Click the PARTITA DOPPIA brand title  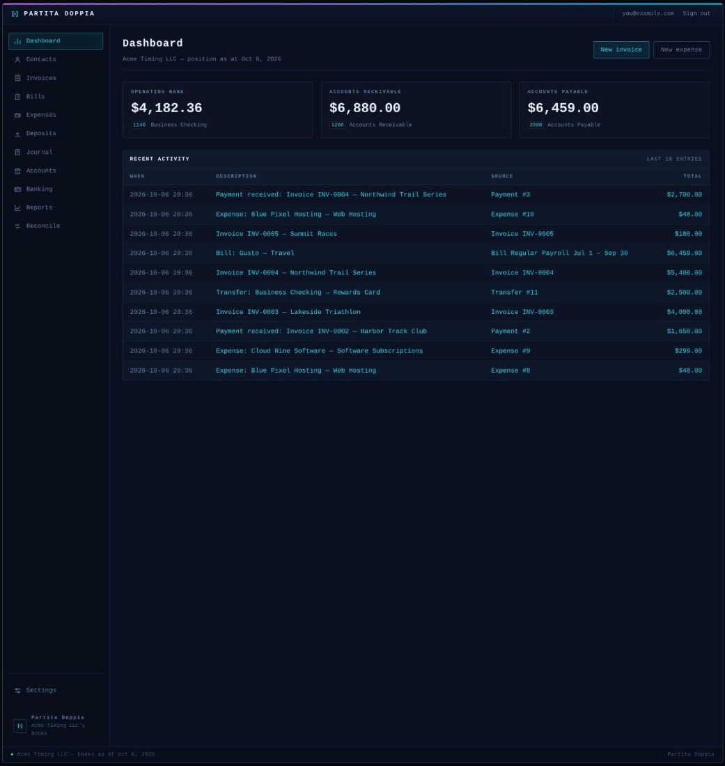click(59, 14)
